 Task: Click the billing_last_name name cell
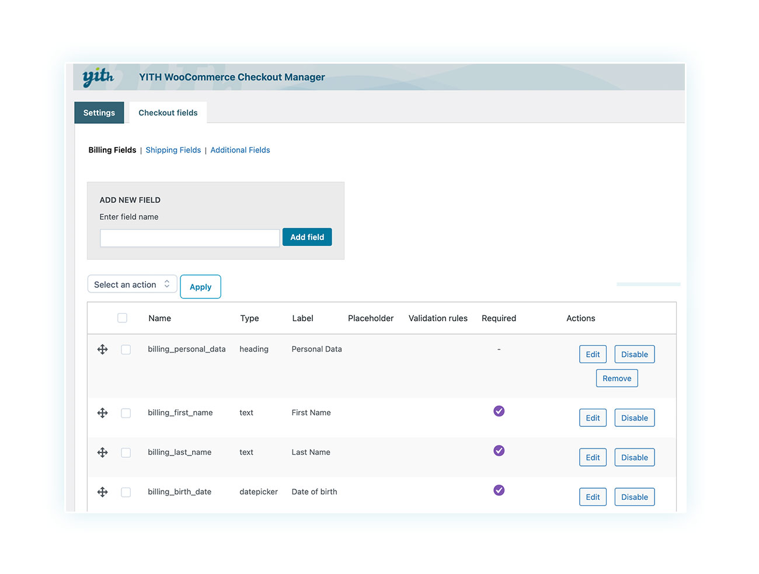coord(180,453)
